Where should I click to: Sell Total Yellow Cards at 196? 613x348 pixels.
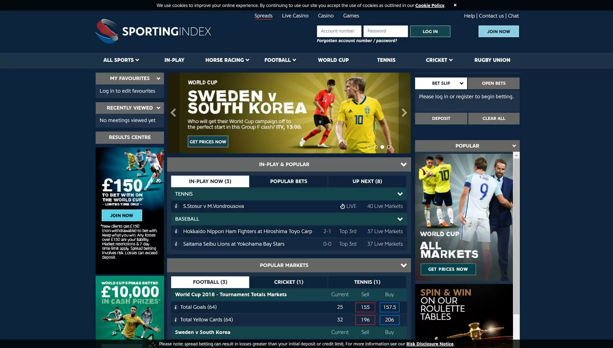365,320
